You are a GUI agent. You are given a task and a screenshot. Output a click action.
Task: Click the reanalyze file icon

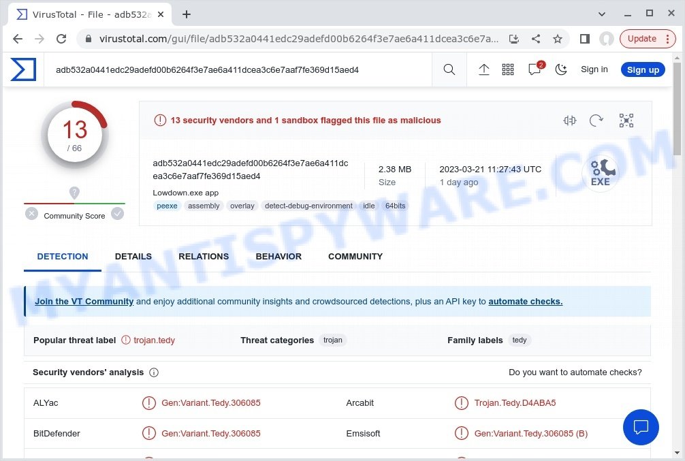[596, 120]
